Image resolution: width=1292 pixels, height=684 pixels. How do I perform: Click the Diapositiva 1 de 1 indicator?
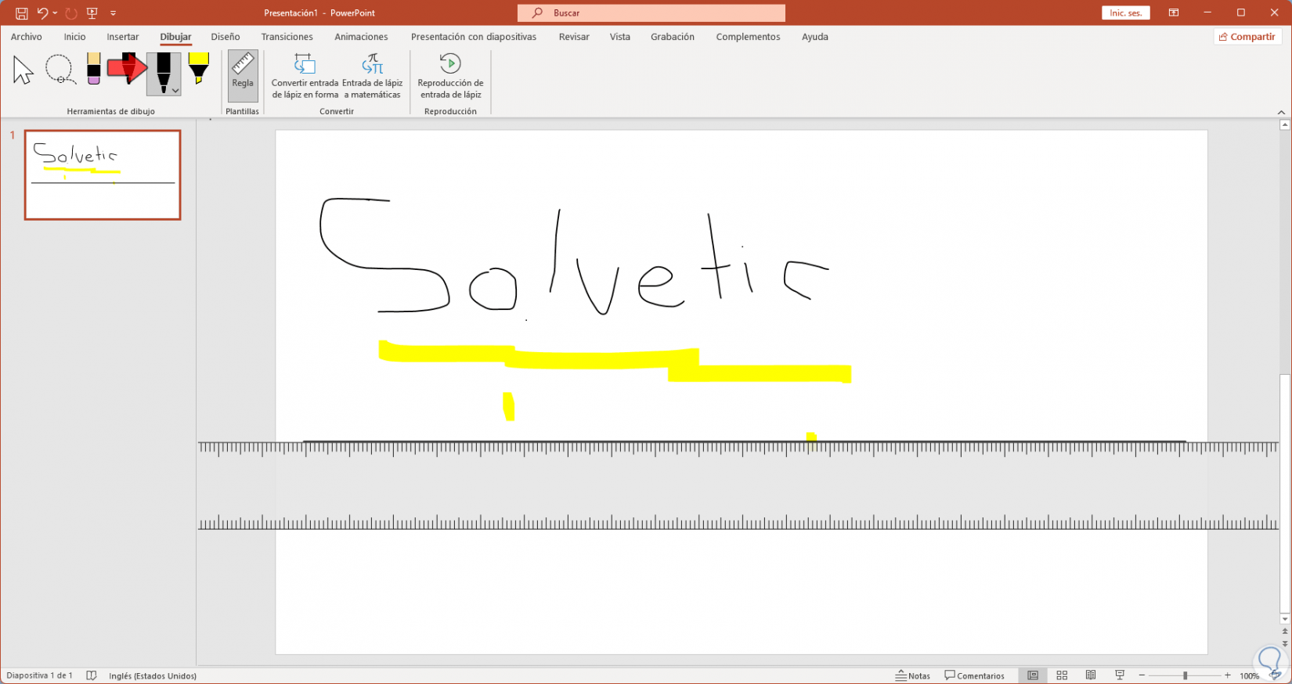(x=39, y=675)
